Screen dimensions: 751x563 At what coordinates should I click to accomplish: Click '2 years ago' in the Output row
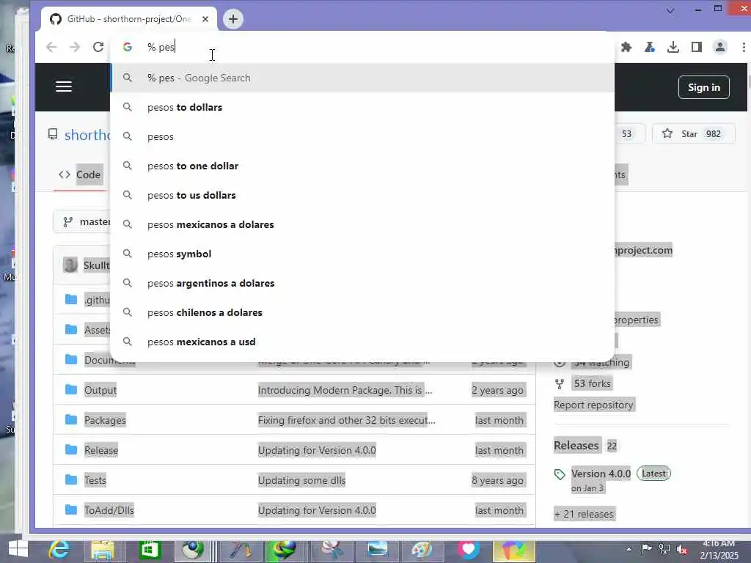click(498, 390)
